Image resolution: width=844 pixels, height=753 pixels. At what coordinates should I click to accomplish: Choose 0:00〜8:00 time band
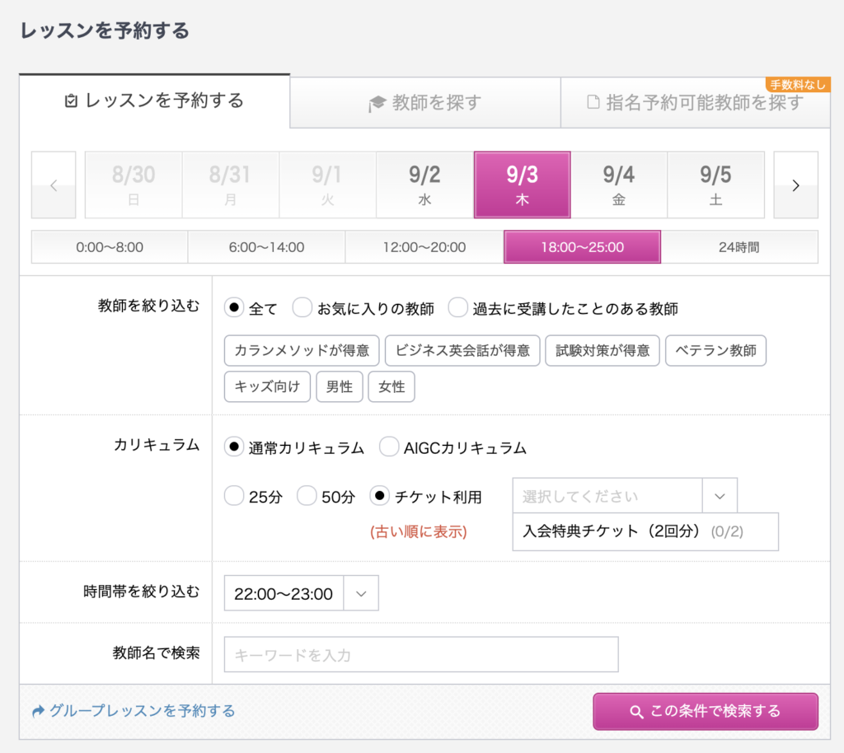[110, 247]
